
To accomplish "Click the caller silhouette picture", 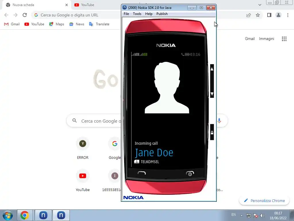I will [167, 87].
